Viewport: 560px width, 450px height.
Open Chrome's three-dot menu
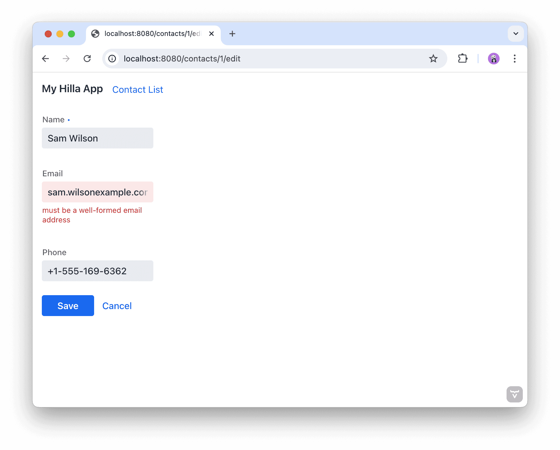tap(514, 59)
